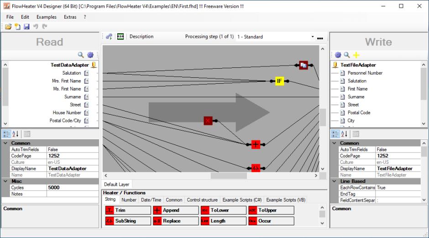Image resolution: width=429 pixels, height=238 pixels.
Task: Click the Description label in designer toolbar
Action: 141,36
